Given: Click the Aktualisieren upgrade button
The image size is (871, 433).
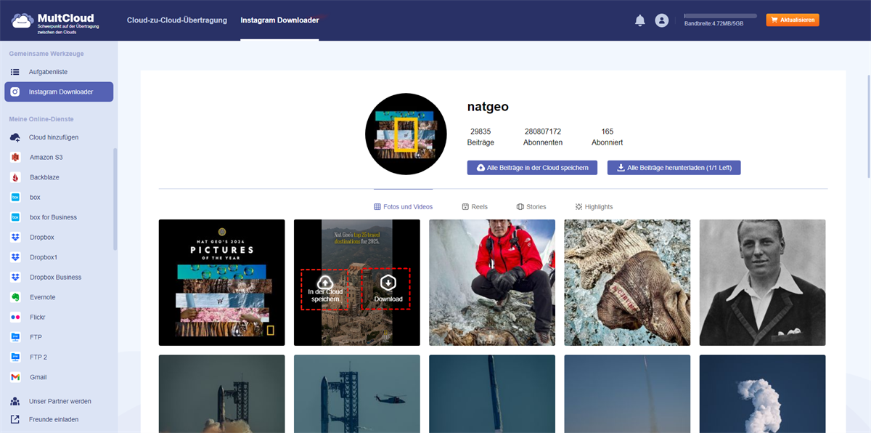Looking at the screenshot, I should pyautogui.click(x=793, y=20).
